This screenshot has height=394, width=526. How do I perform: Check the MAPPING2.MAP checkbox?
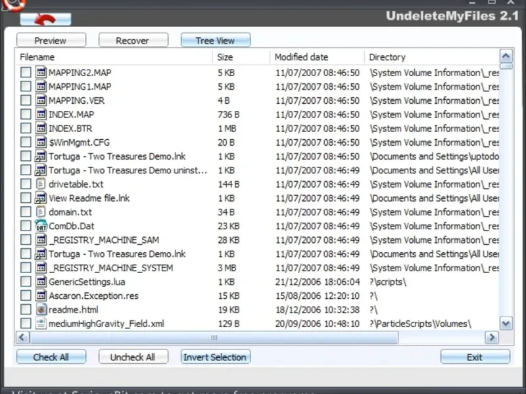tap(26, 72)
